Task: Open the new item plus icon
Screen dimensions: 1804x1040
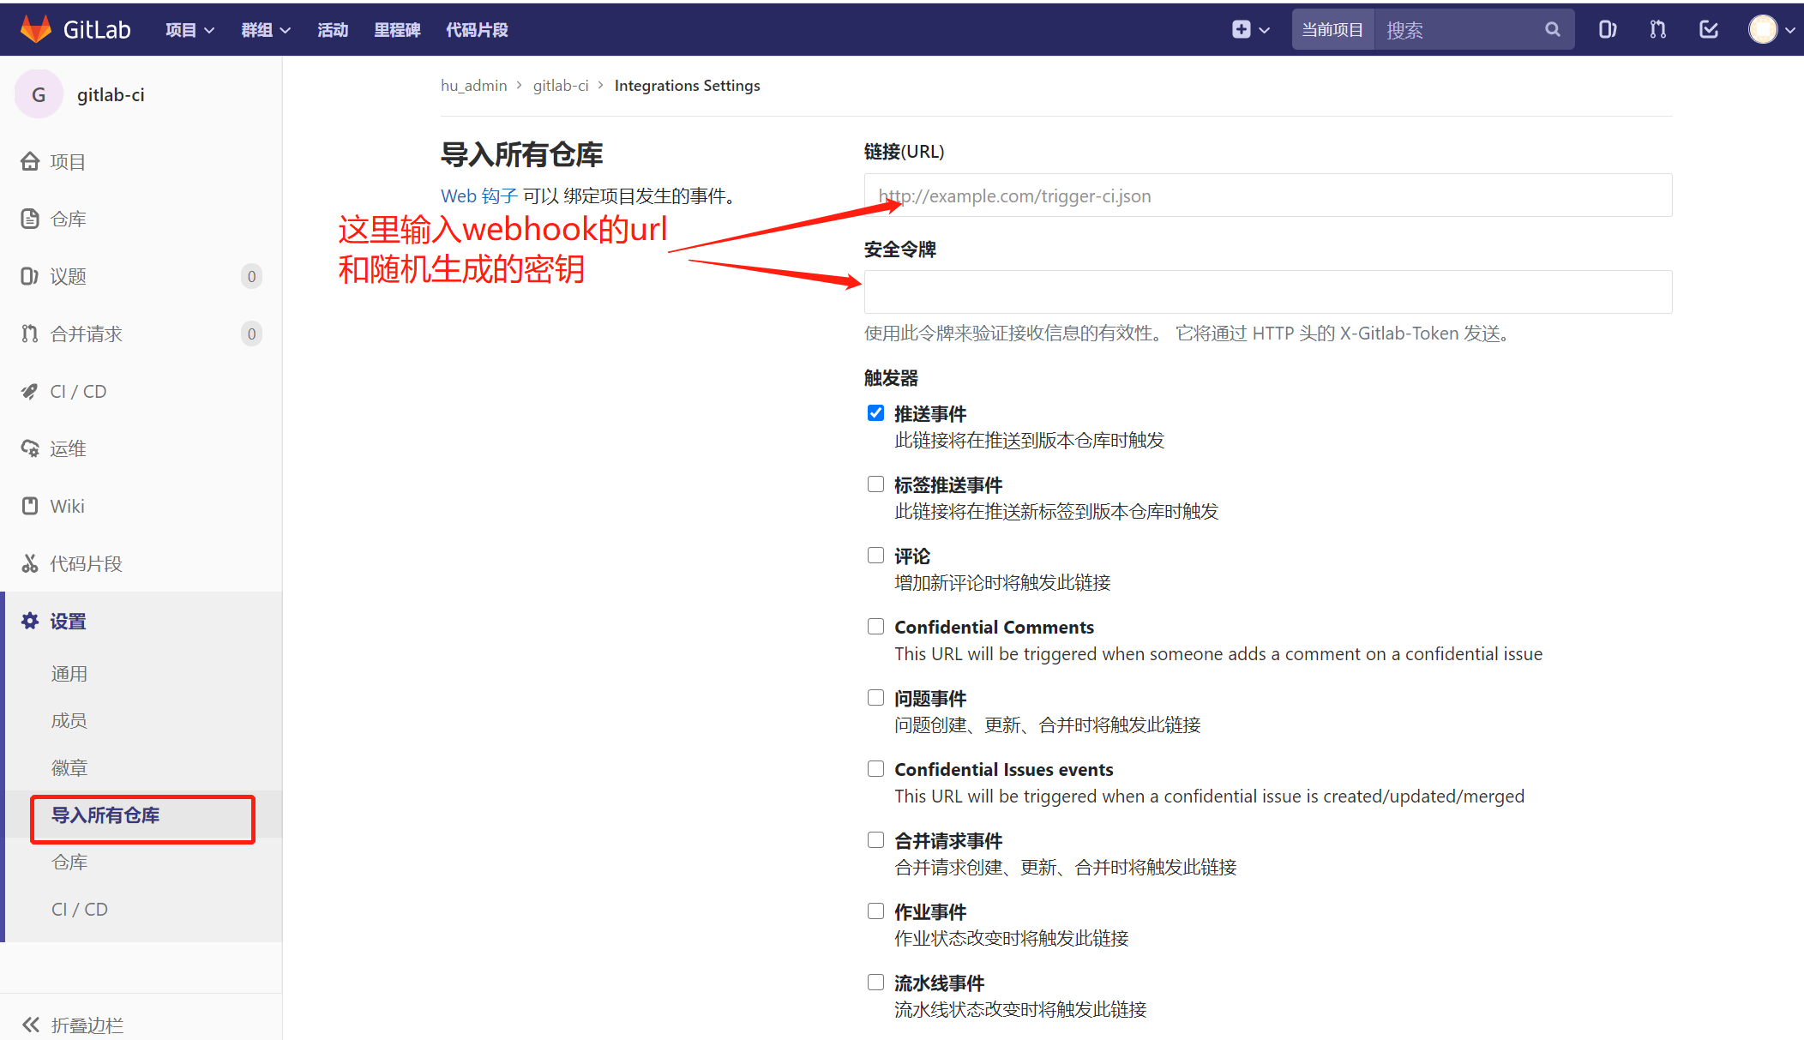Action: click(1241, 29)
